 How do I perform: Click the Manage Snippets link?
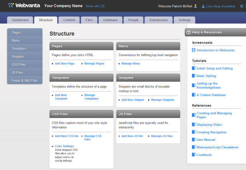tap(162, 100)
